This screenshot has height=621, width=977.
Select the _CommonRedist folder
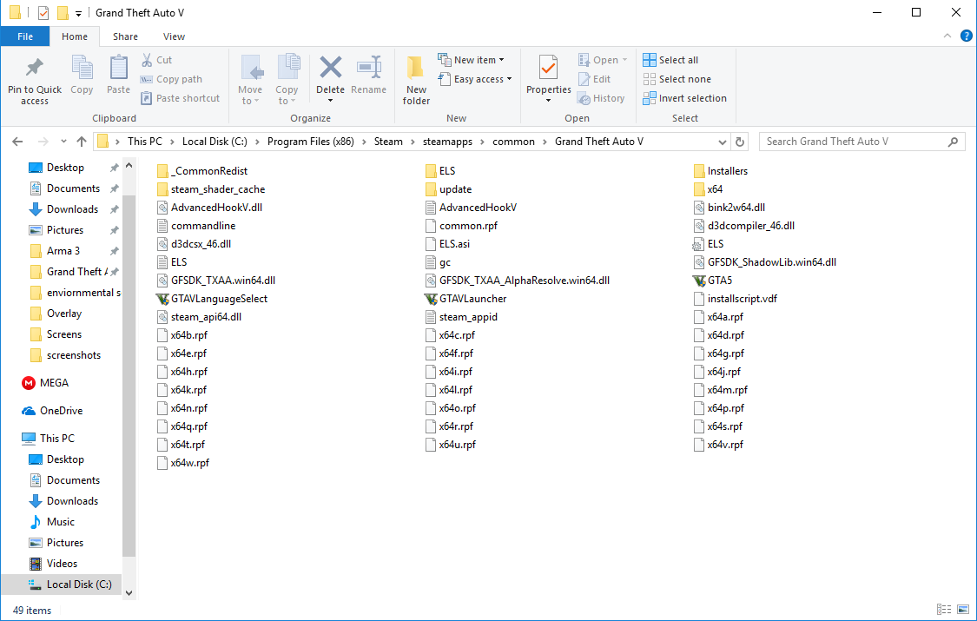coord(201,170)
